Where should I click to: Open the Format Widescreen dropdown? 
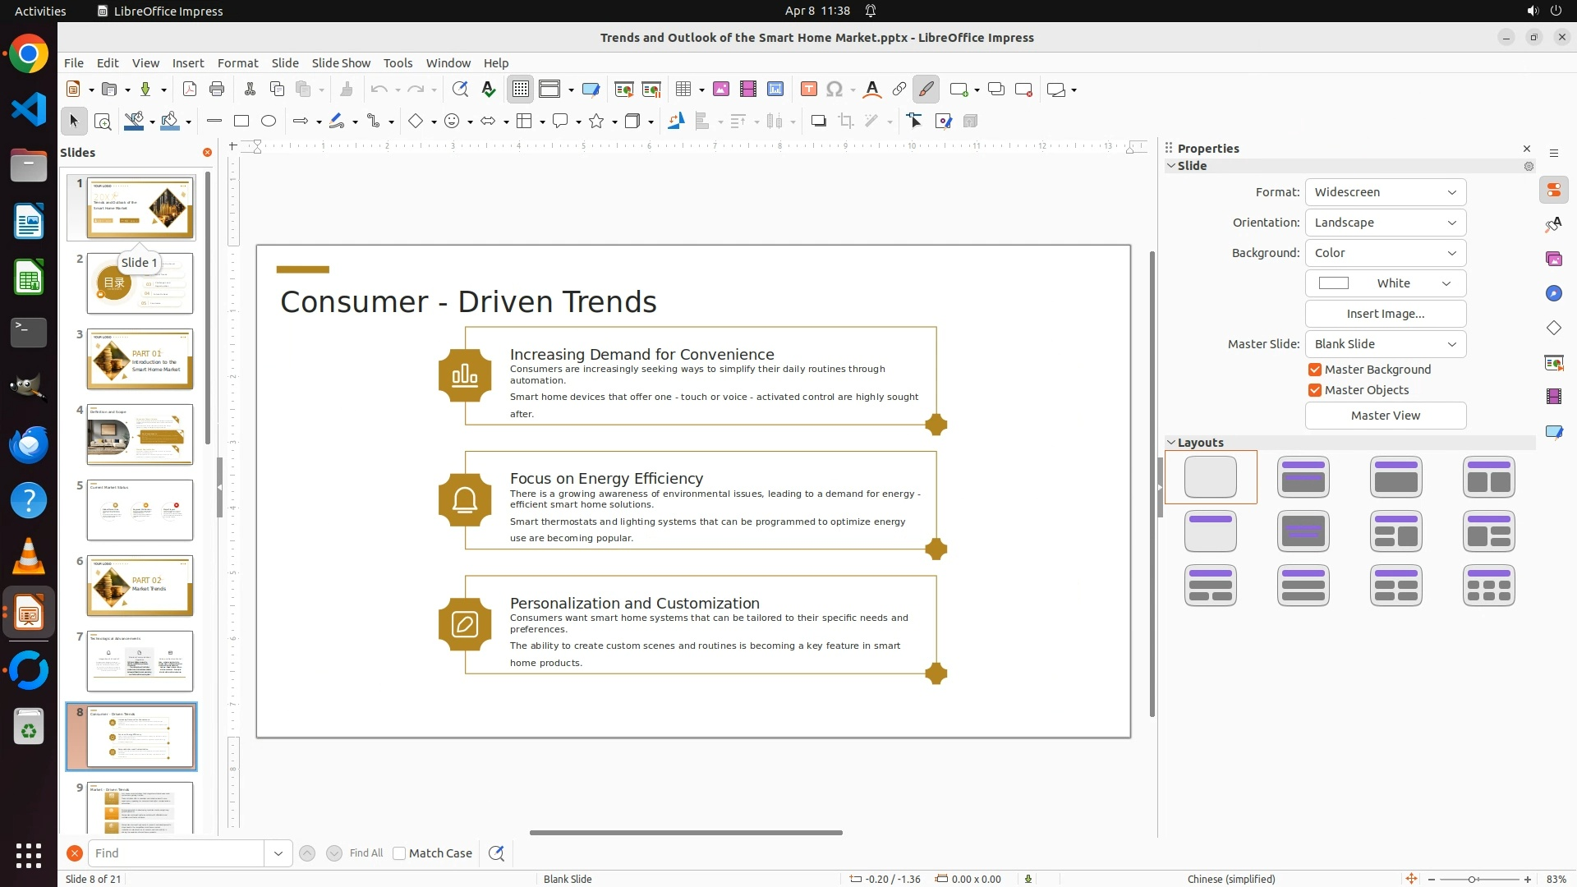click(1385, 192)
